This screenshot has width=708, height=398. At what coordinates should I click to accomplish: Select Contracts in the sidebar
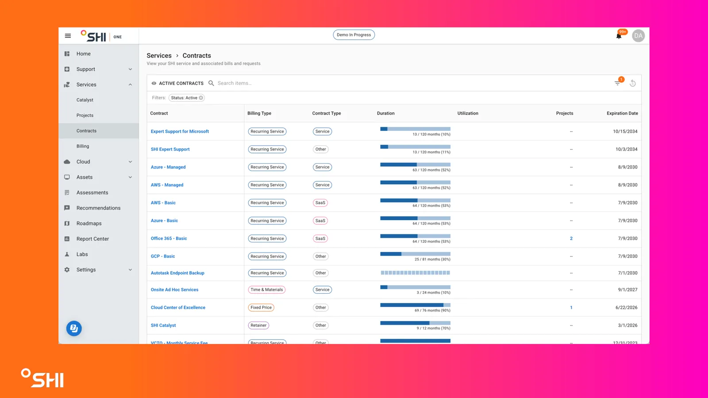(99, 131)
